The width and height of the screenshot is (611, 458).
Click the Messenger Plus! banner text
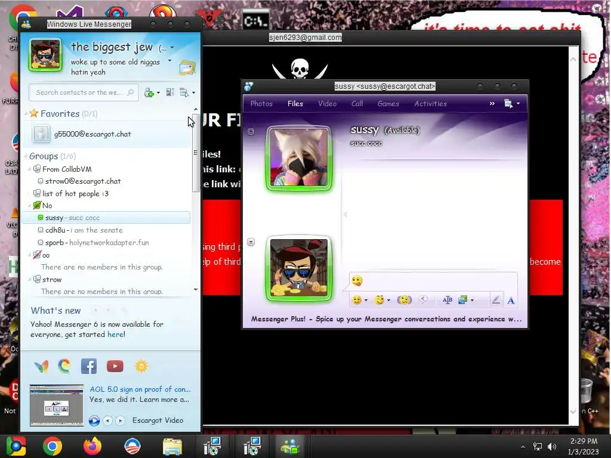click(x=386, y=319)
